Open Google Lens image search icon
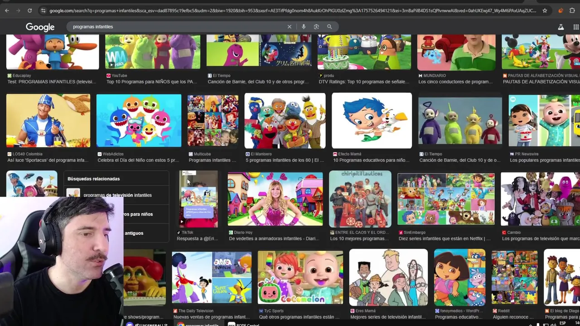Viewport: 580px width, 326px height. pyautogui.click(x=316, y=27)
